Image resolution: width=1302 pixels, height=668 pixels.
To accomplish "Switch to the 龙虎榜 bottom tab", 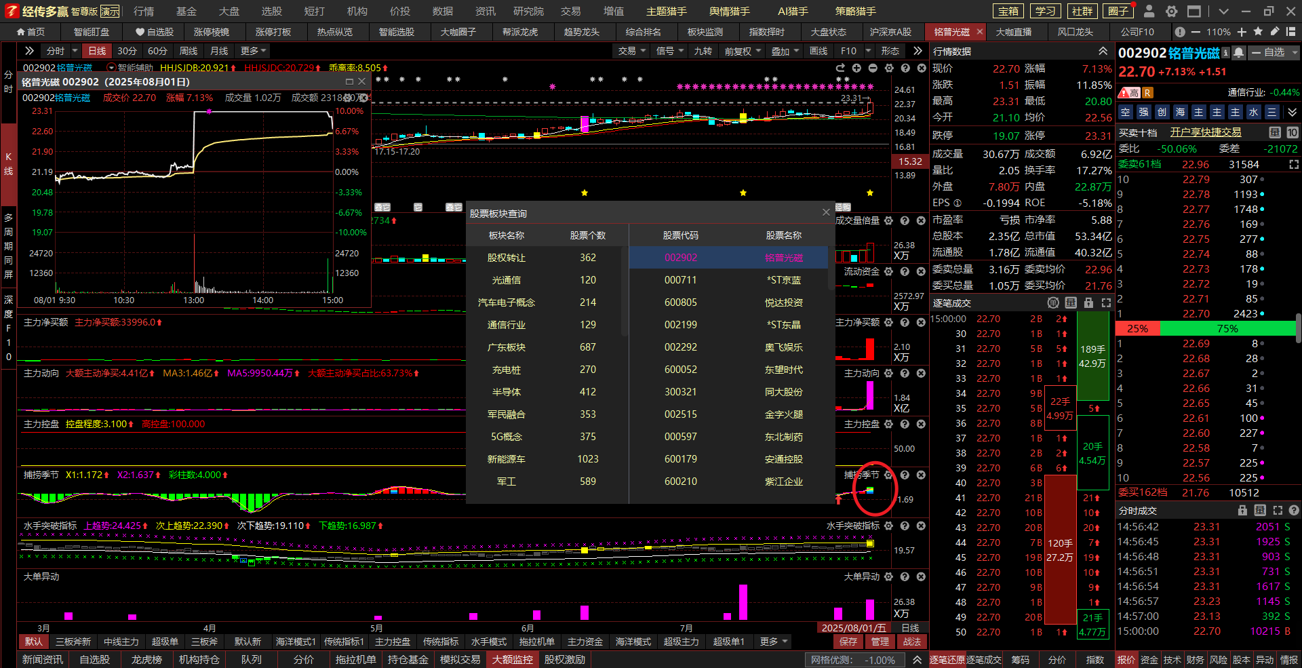I will [146, 659].
